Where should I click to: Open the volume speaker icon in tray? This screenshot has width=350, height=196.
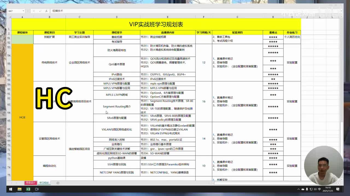pyautogui.click(x=315, y=189)
